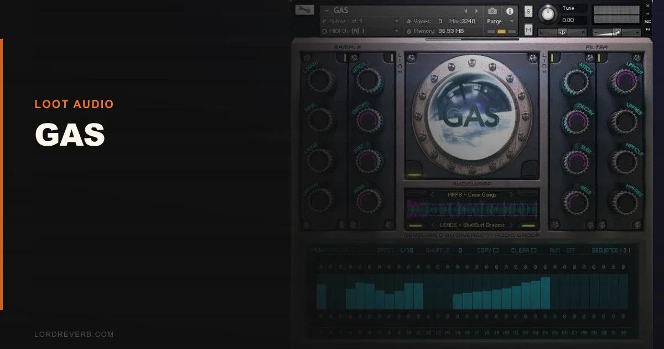Toggle the Mute (M) button

click(528, 29)
